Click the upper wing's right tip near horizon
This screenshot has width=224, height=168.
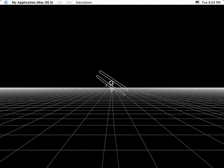pyautogui.click(x=127, y=90)
